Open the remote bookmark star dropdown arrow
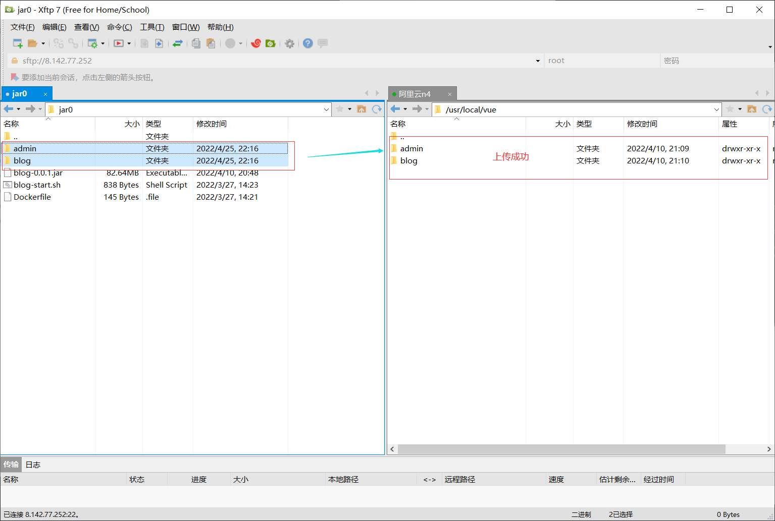Screen dimensions: 775x521 tap(740, 109)
